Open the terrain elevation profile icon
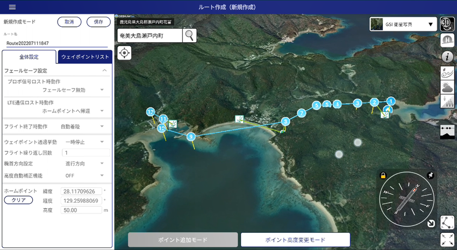The width and height of the screenshot is (457, 250). pyautogui.click(x=447, y=133)
